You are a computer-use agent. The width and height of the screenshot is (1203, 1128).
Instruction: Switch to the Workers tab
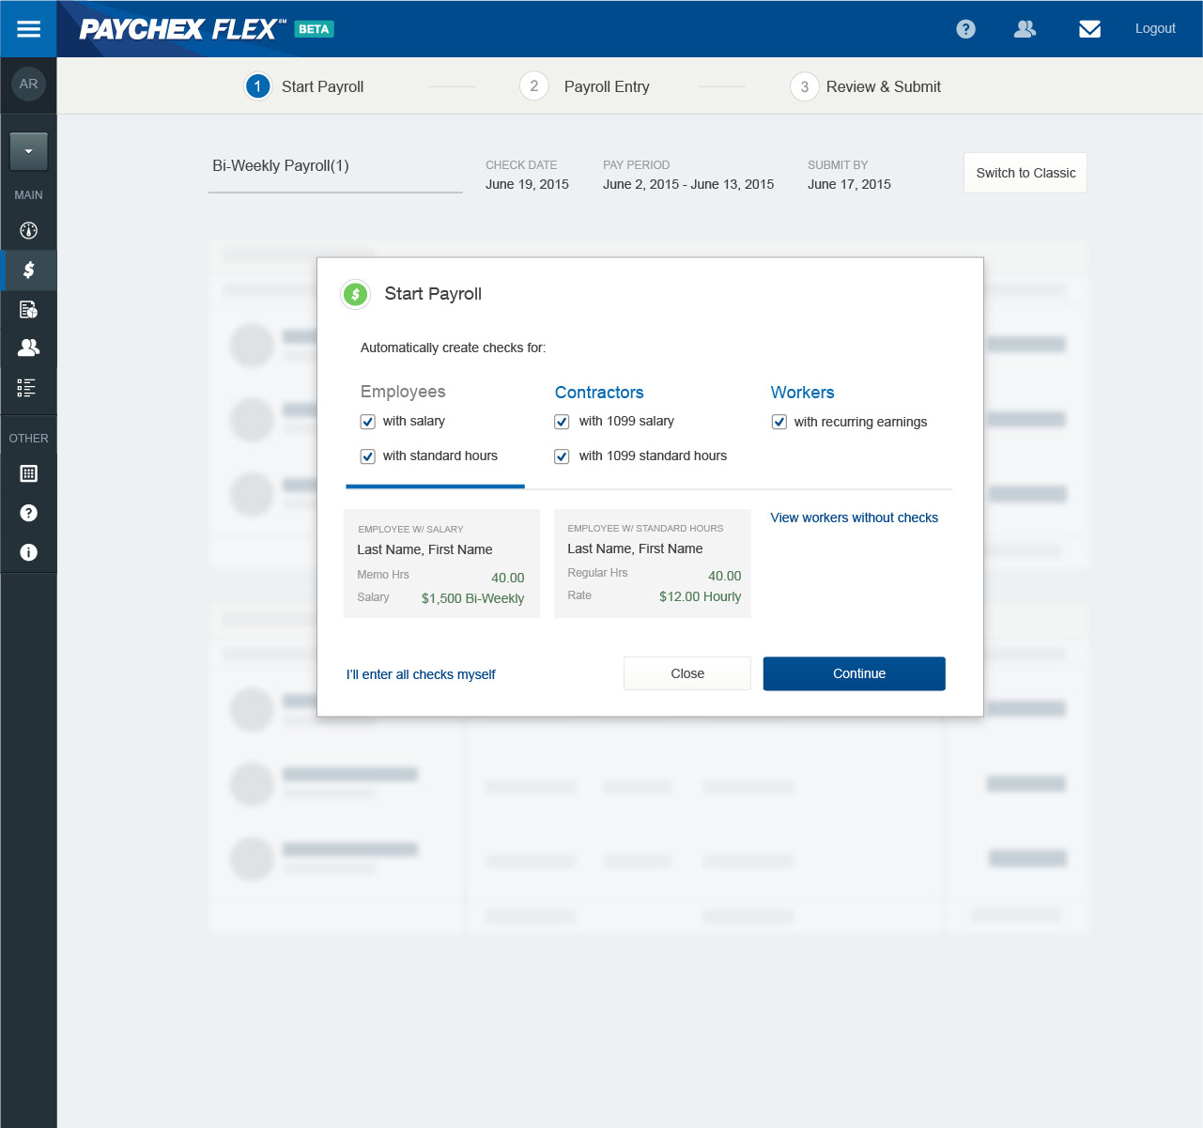(x=802, y=393)
